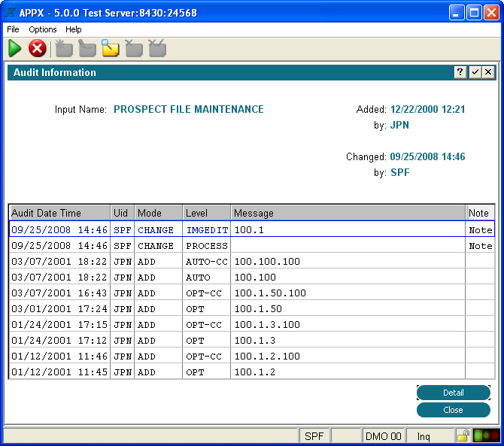Click the message cell 100.1.50
Viewport: 504px width, 446px height.
click(348, 309)
